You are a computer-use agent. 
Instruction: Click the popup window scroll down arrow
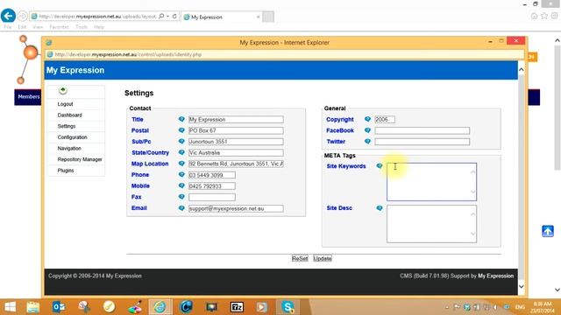[522, 286]
